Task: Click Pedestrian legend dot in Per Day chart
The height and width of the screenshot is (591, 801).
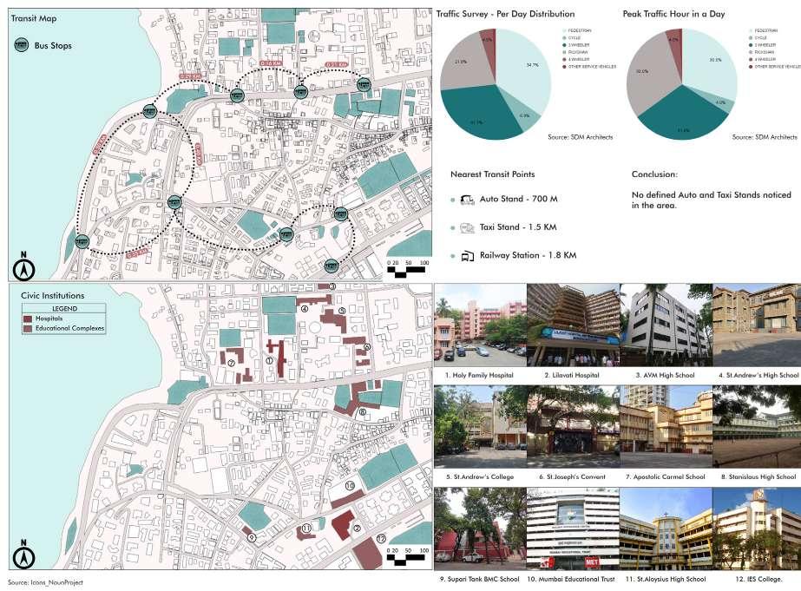Action: (564, 30)
